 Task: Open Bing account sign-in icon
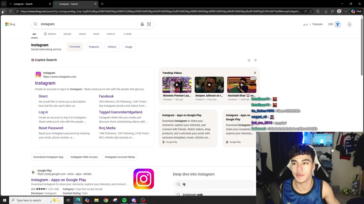click(349, 24)
